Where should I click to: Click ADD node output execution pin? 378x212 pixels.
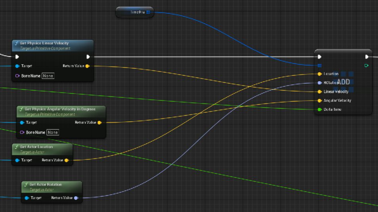coord(367,57)
